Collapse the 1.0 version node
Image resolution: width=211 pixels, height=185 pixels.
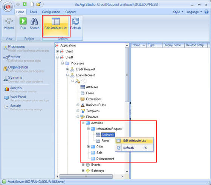click(x=73, y=81)
